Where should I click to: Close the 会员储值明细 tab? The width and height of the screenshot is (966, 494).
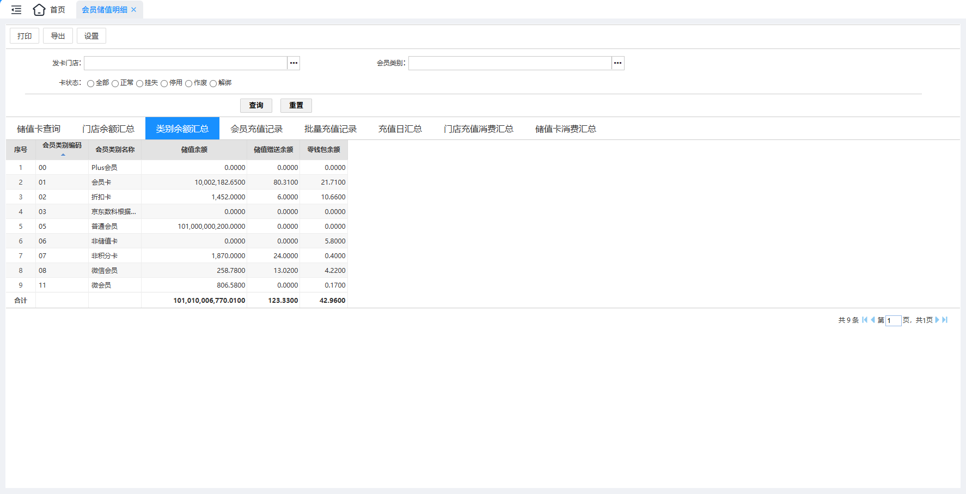tap(134, 10)
